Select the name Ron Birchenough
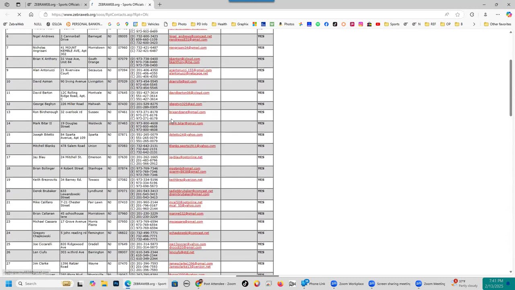 45,112
